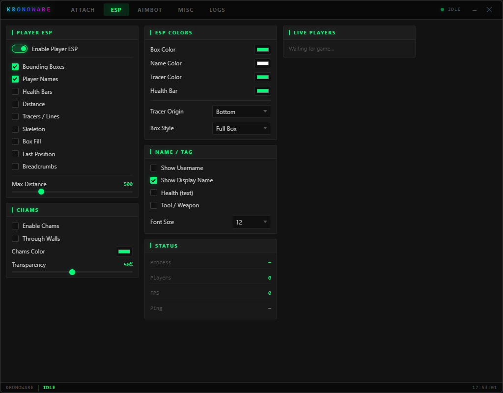Click the Transparency value 50%
This screenshot has height=393, width=503.
click(x=128, y=265)
